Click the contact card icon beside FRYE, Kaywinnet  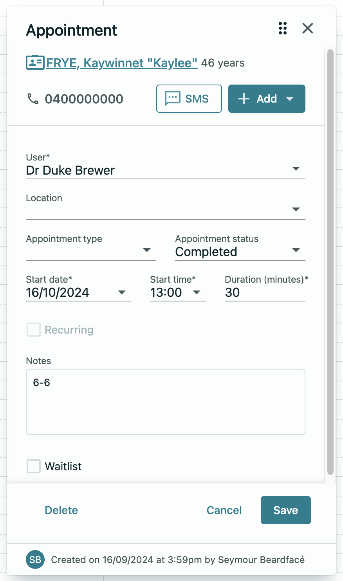pos(34,62)
